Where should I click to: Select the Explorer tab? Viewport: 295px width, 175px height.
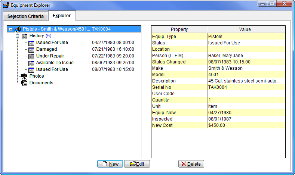[x=62, y=16]
